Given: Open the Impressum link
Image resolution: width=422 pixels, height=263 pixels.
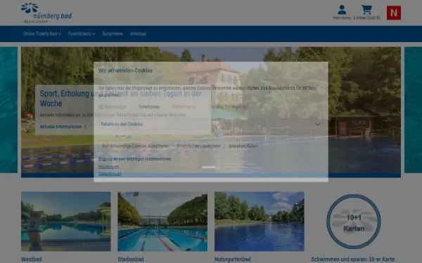Looking at the screenshot, I should pos(108,167).
